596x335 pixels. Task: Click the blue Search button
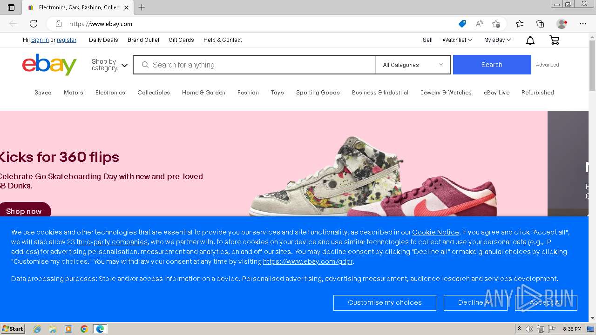pyautogui.click(x=492, y=65)
